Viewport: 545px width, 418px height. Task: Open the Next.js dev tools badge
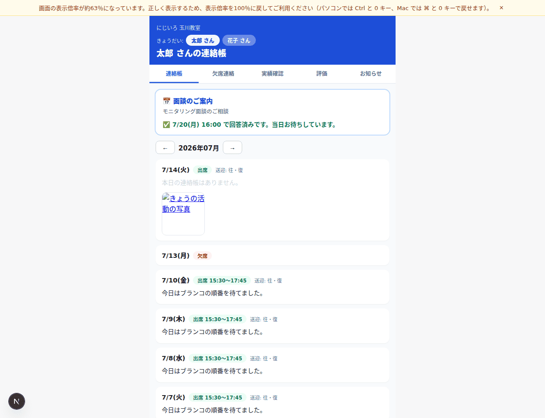(17, 401)
